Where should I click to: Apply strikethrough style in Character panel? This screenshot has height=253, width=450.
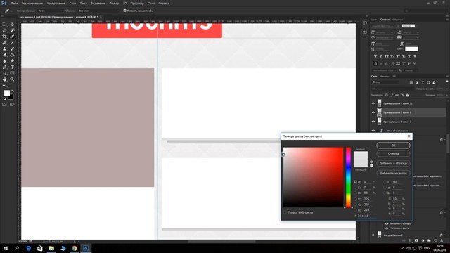click(415, 56)
